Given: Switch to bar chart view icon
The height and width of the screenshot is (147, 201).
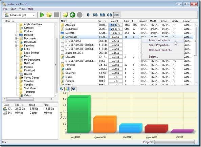Looking at the screenshot, I should [67, 89].
